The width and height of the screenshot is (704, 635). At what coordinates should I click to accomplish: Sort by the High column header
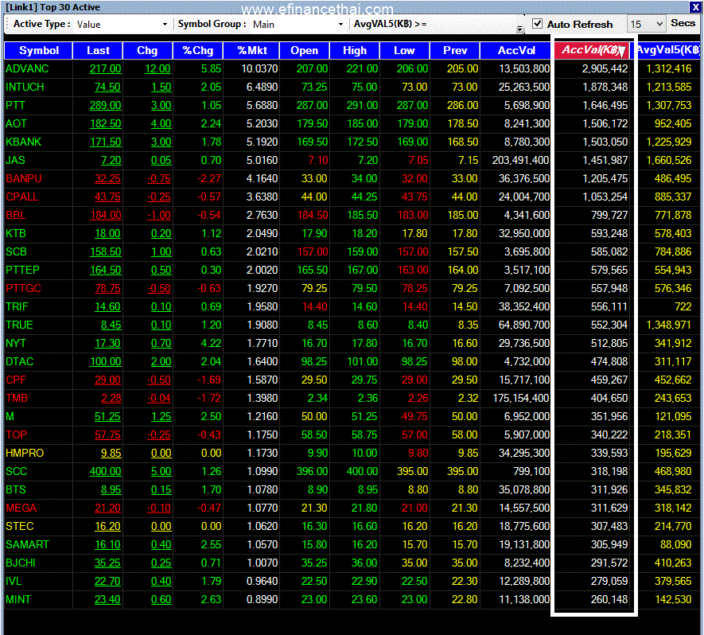click(x=355, y=50)
